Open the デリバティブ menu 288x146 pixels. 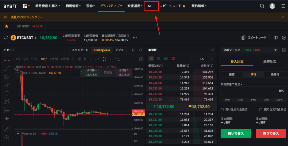(111, 6)
